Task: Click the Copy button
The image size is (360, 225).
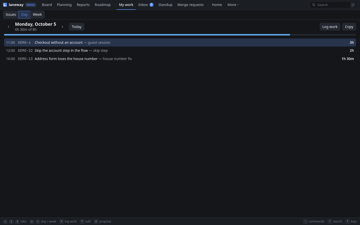Action: (x=349, y=27)
